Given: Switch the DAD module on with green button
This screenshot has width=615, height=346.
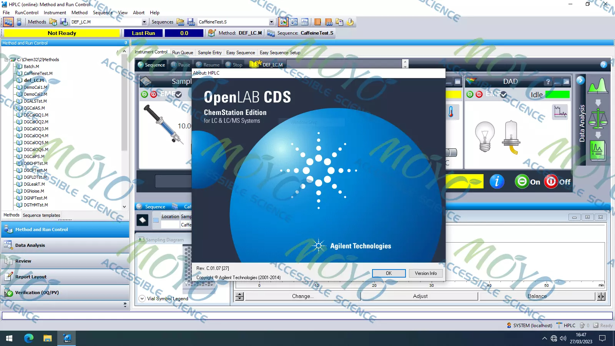Looking at the screenshot, I should click(x=470, y=94).
